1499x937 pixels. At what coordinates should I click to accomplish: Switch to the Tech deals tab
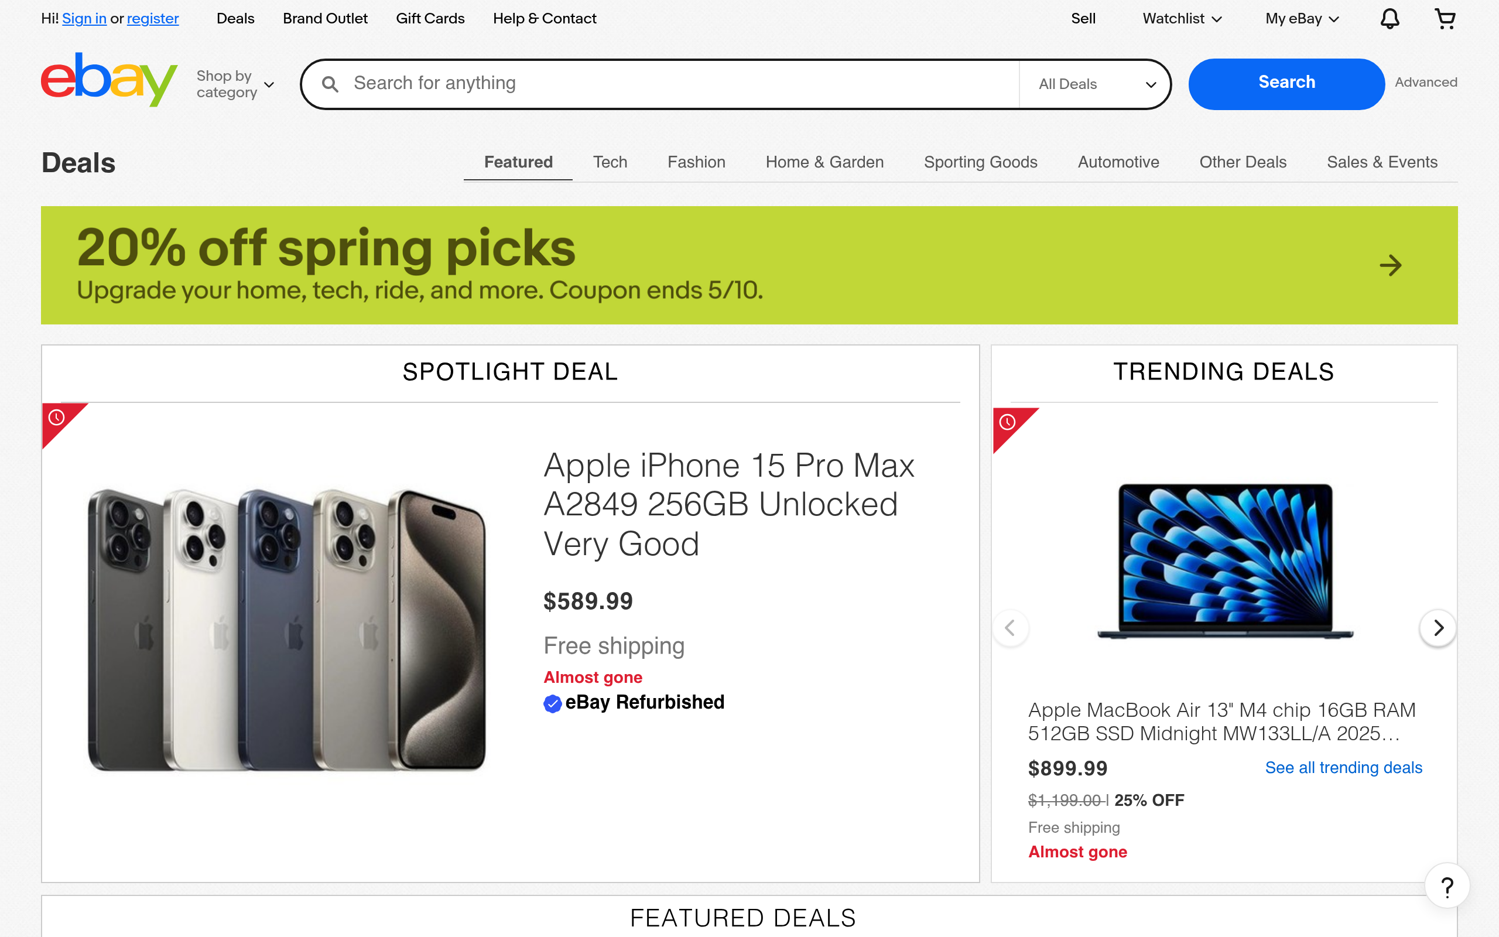tap(610, 162)
